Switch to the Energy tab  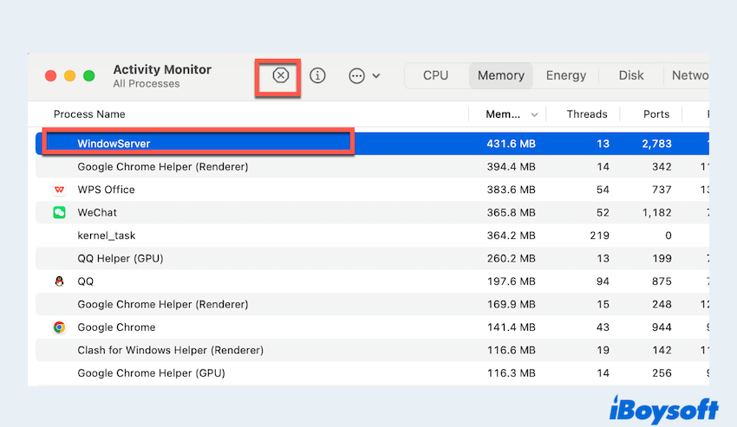click(565, 75)
